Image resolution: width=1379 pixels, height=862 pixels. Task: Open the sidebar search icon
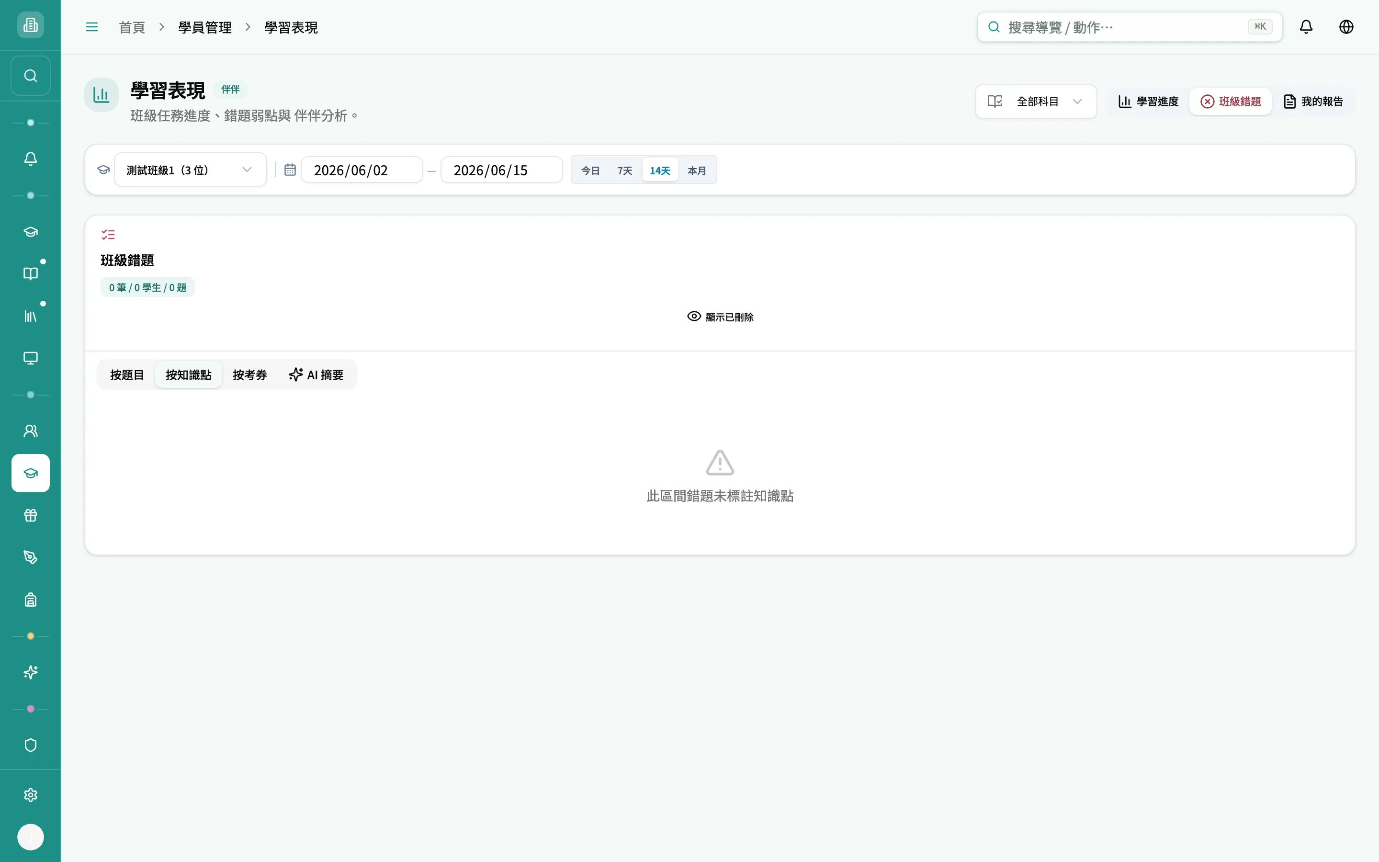(30, 76)
